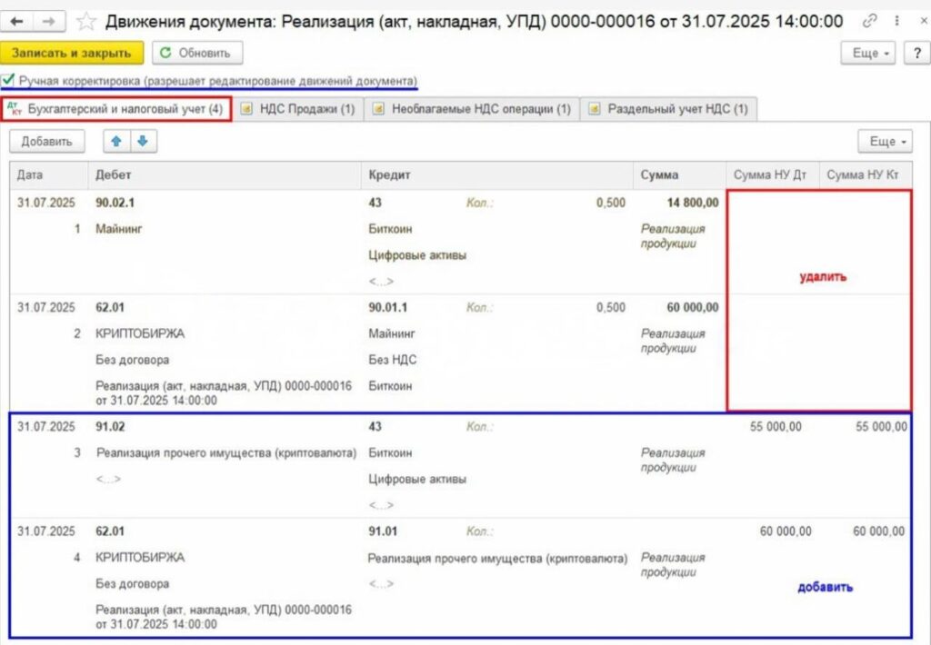
Task: Open help with the question mark button
Action: point(916,53)
